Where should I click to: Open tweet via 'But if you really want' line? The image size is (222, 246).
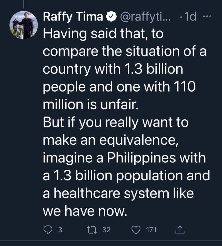click(x=116, y=122)
